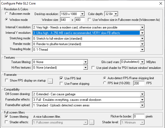Open the Desktop resolution dropdown
Viewport: 165px width, 128px height.
click(72, 14)
